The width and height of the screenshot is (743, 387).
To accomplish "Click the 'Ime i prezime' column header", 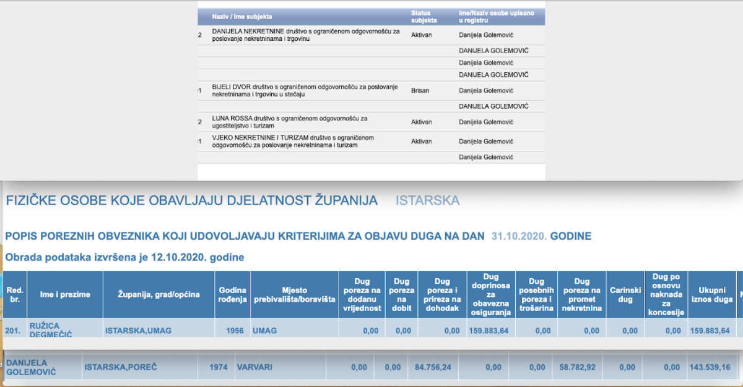I will tap(65, 294).
